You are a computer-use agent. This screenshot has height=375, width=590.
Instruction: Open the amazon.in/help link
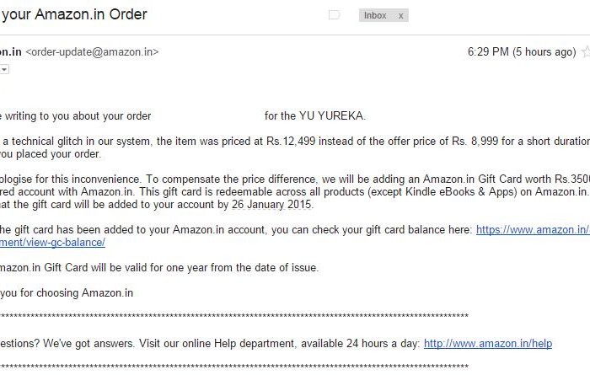[487, 343]
